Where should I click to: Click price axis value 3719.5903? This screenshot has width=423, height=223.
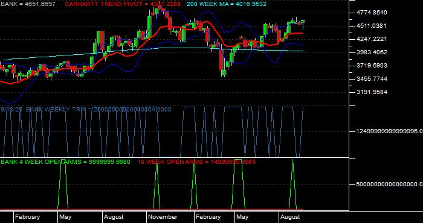[372, 66]
